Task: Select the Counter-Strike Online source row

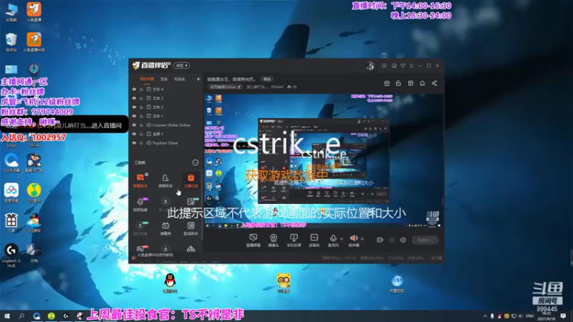Action: click(166, 125)
